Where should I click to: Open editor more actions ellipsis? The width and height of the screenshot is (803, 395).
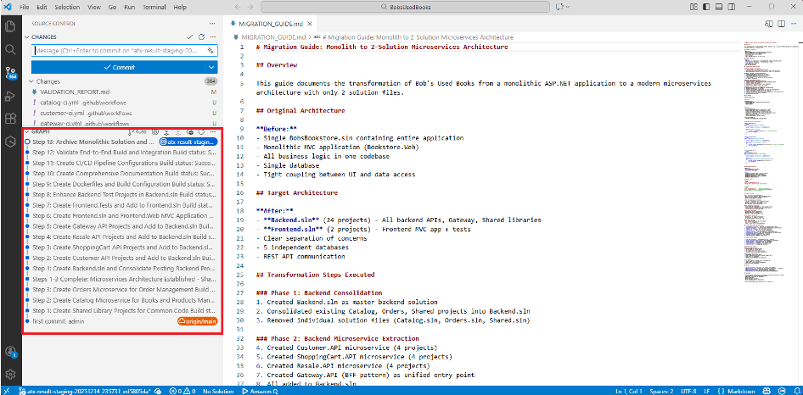click(794, 24)
